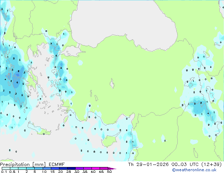This screenshot has width=224, height=173.
Task: Click the "25" legend scale label
Action: click(69, 172)
